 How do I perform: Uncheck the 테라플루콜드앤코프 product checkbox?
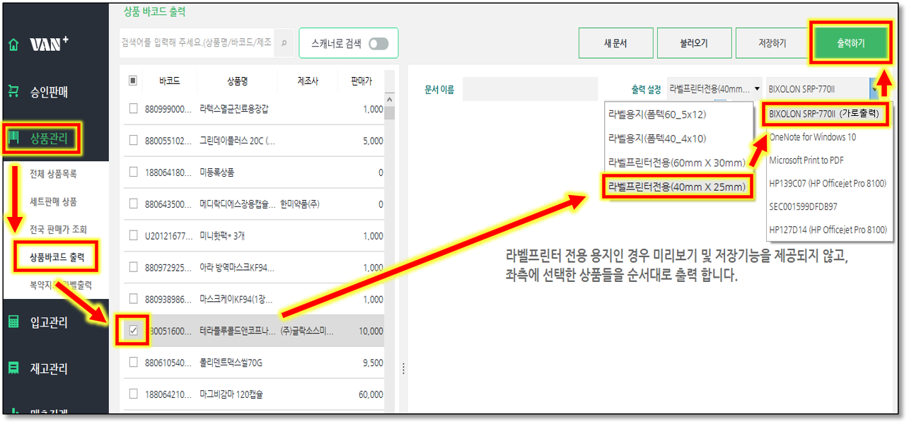click(133, 331)
